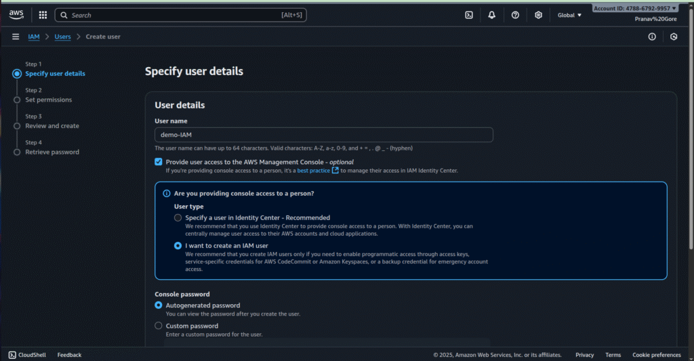Uncheck Provide user access to Management Console
The image size is (694, 361).
click(x=159, y=162)
